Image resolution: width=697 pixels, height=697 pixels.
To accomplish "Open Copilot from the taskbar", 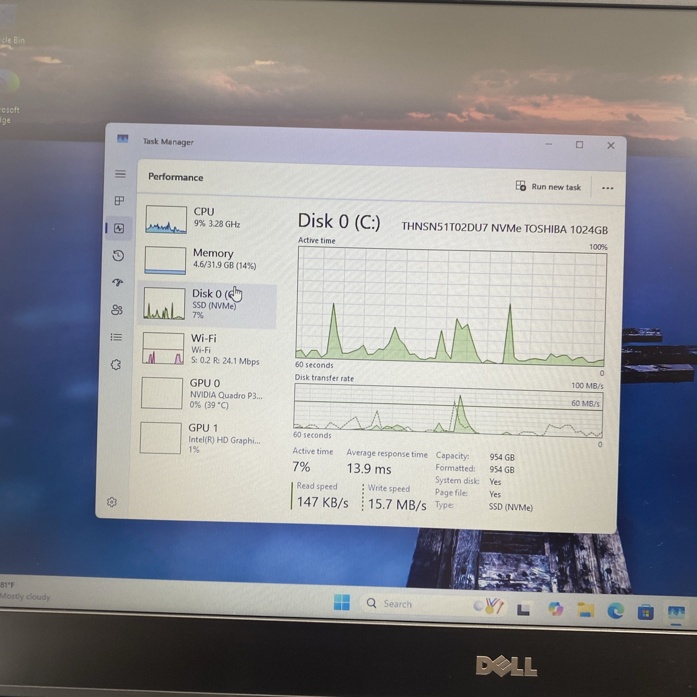I will pyautogui.click(x=555, y=609).
